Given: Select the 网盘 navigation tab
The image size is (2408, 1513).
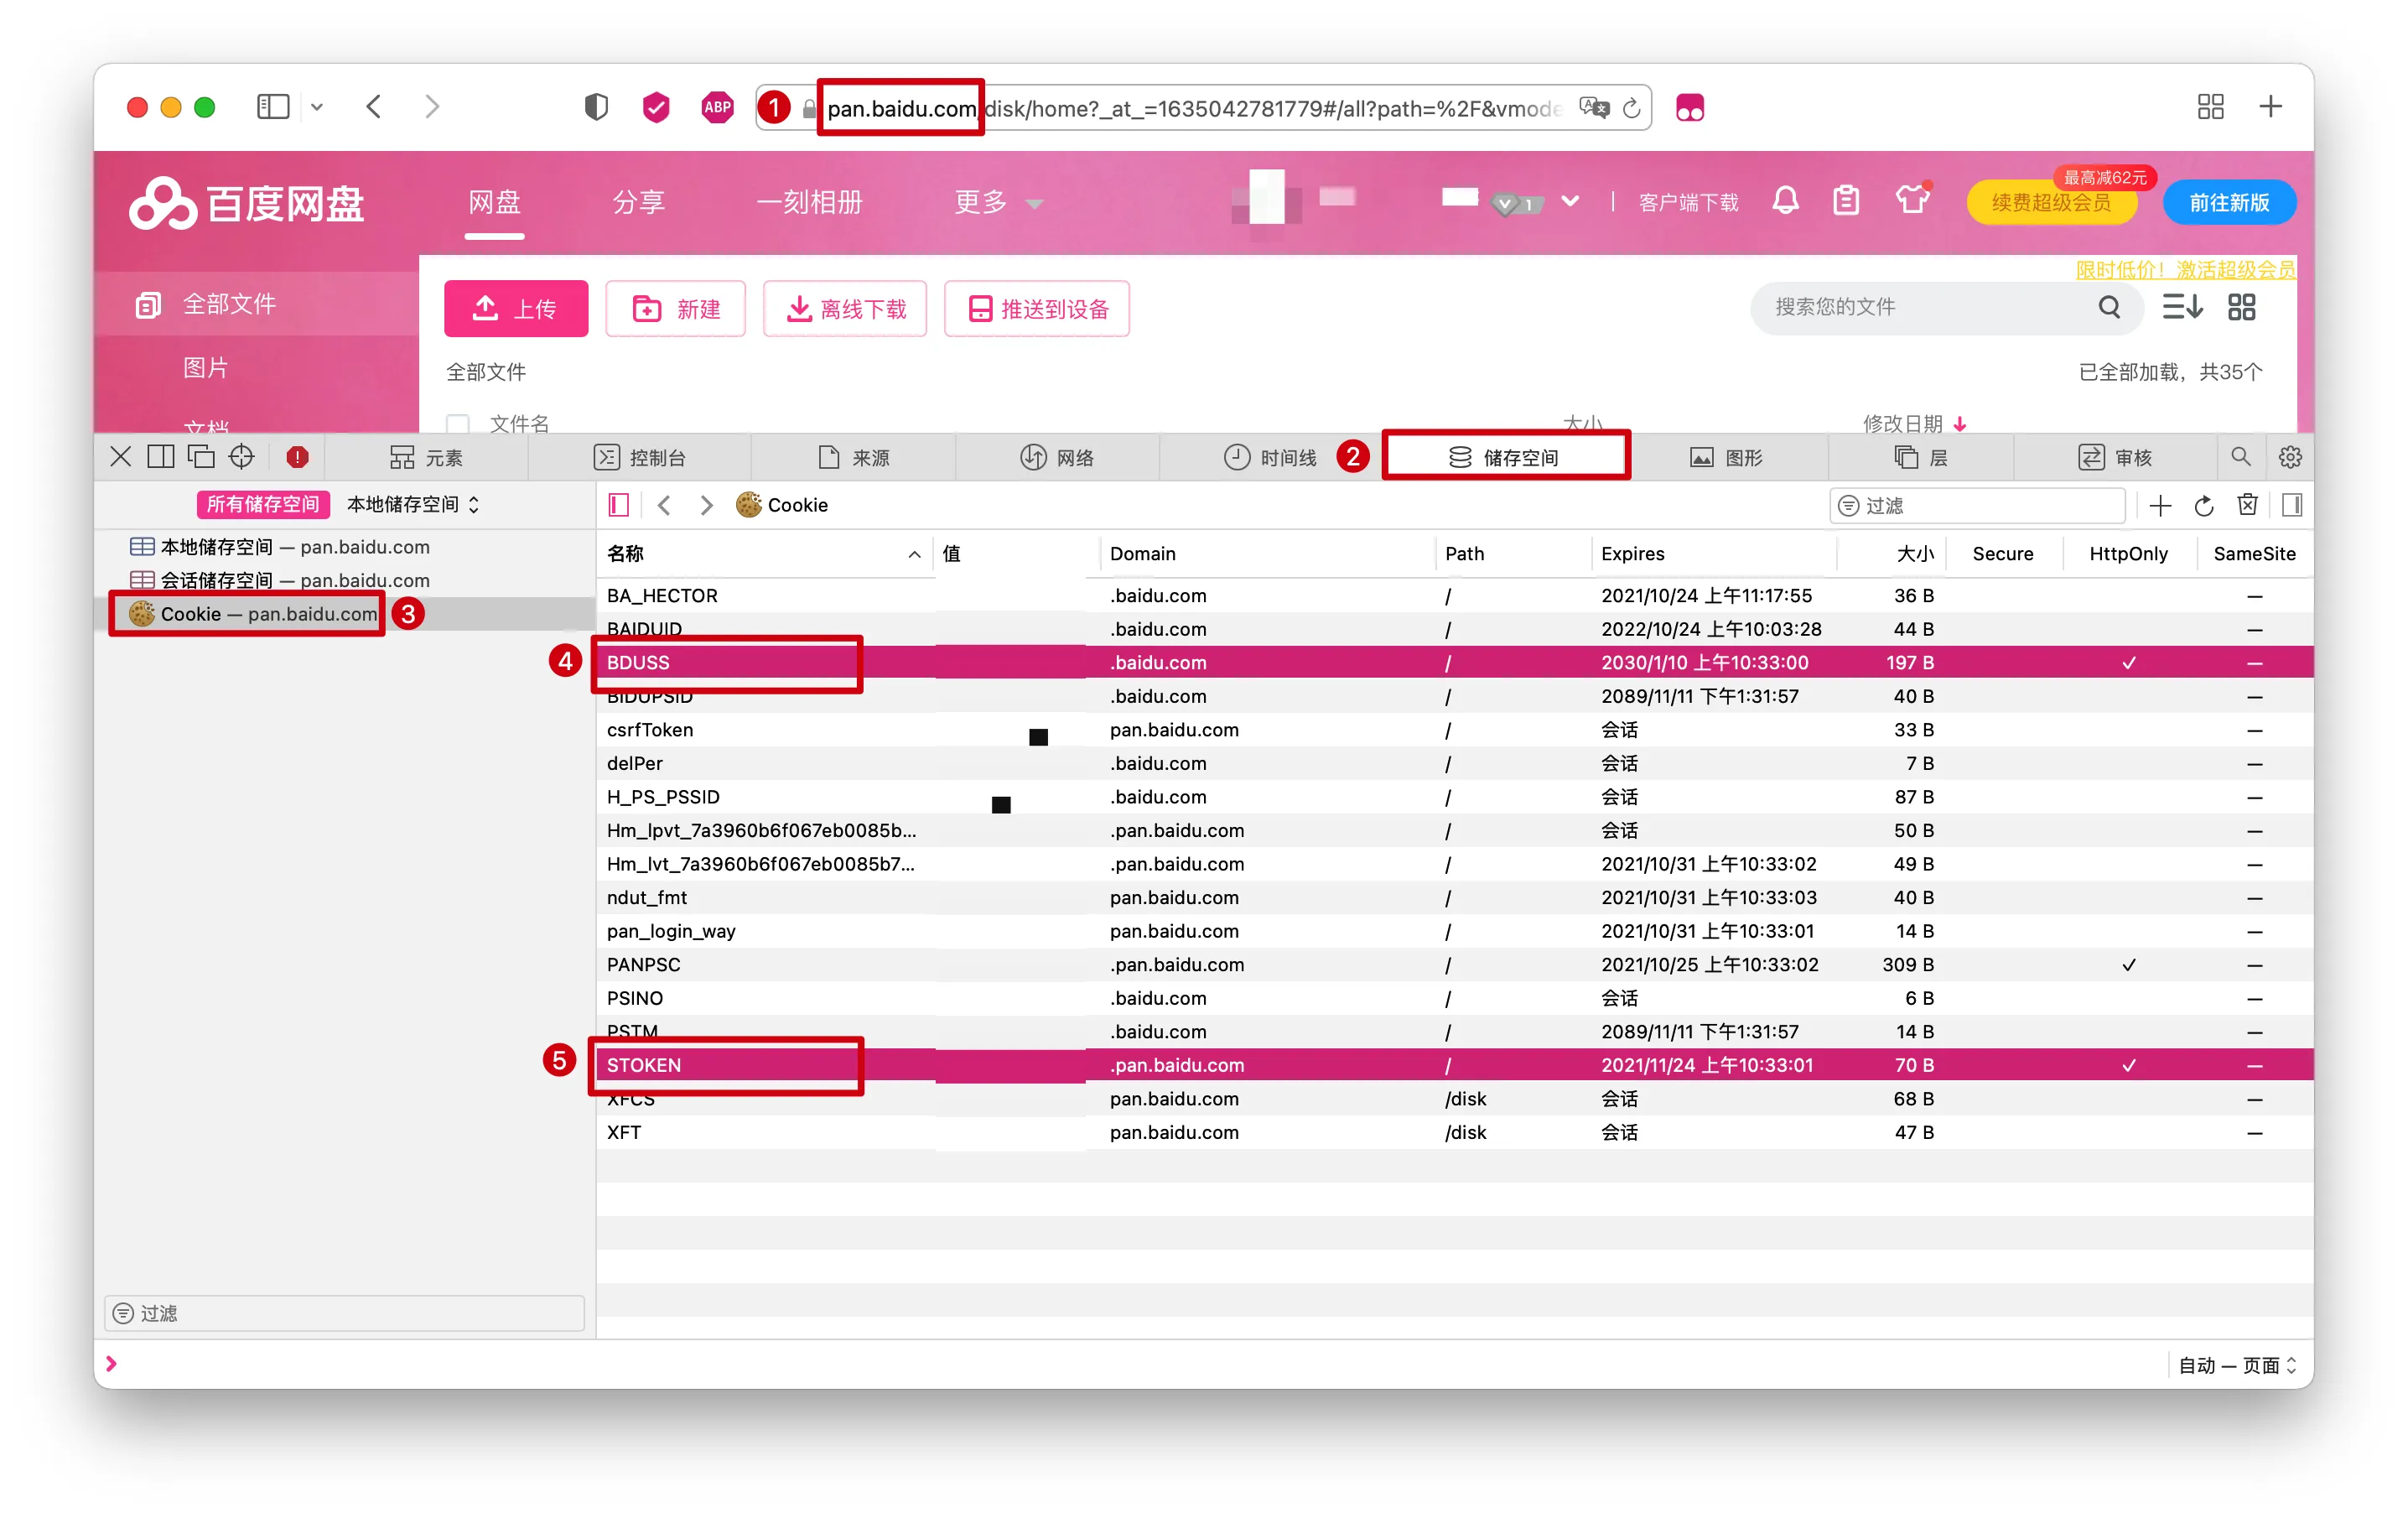Looking at the screenshot, I should coord(494,203).
